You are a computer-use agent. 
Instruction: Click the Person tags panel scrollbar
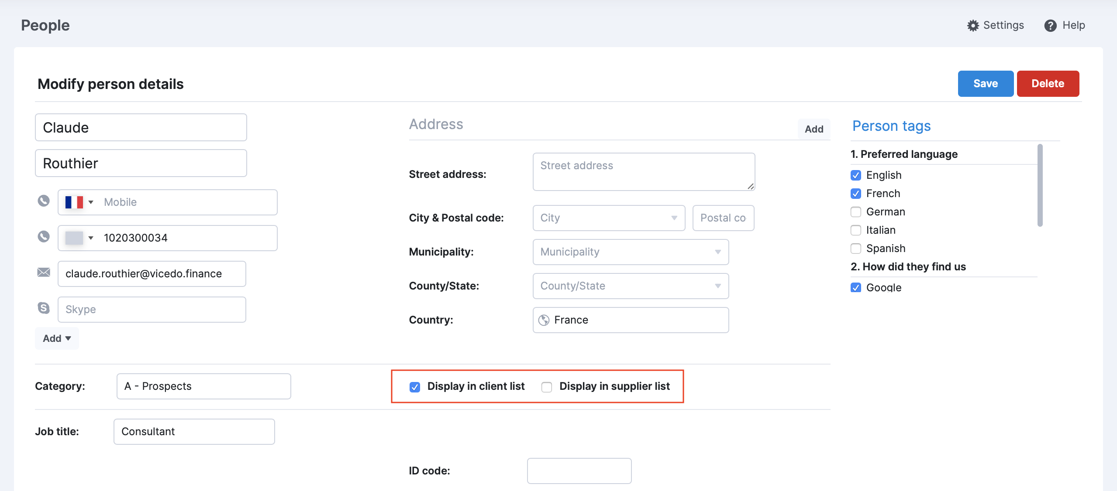[1040, 185]
